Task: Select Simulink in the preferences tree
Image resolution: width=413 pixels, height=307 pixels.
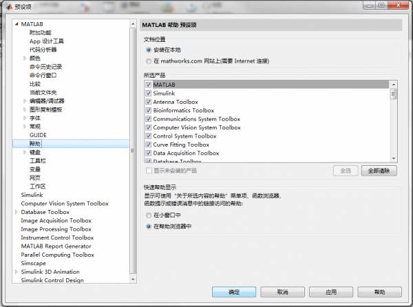Action: [32, 195]
